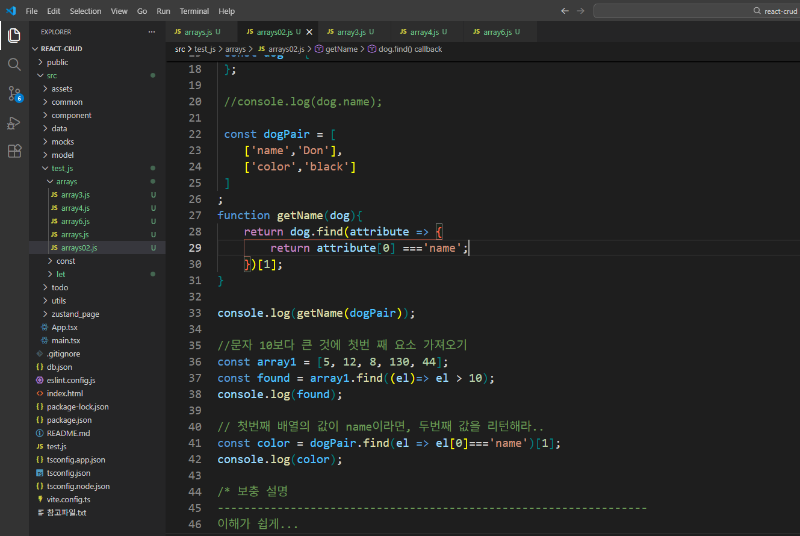Close the arrays02.js tab
Screen dimensions: 800x536
[x=309, y=32]
